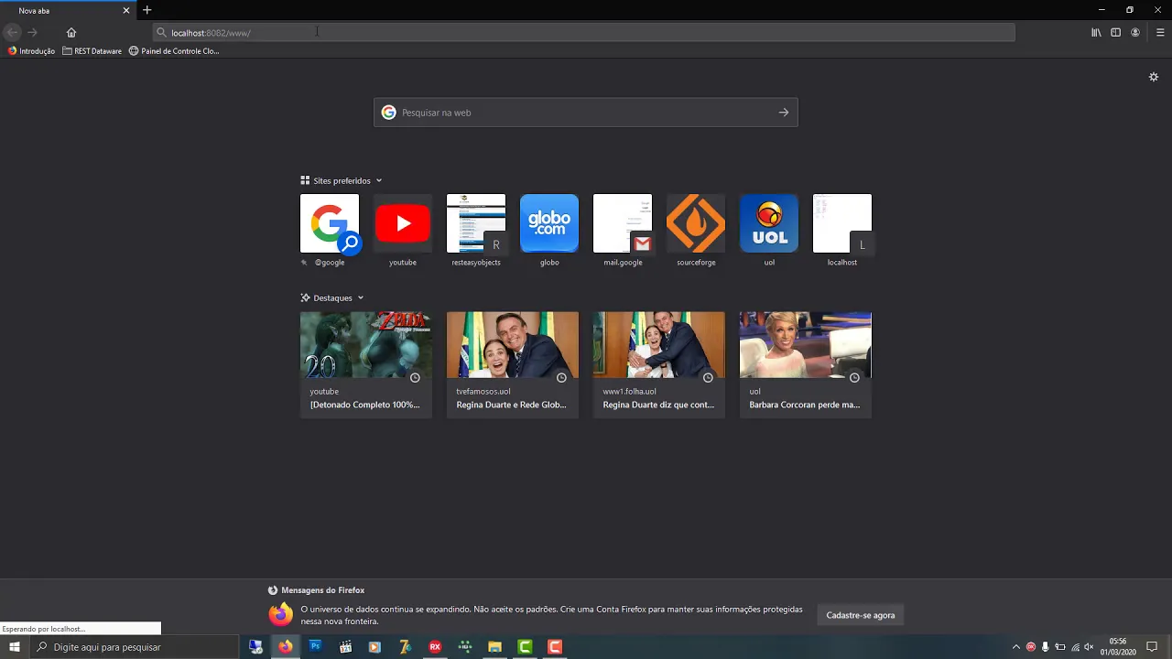Open the Windows Start menu
Screen dimensions: 1172x659
click(15, 647)
